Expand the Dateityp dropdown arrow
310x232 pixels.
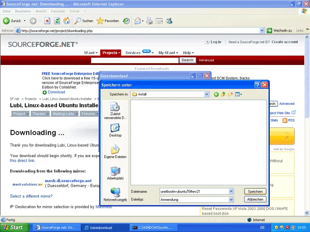coord(231,200)
